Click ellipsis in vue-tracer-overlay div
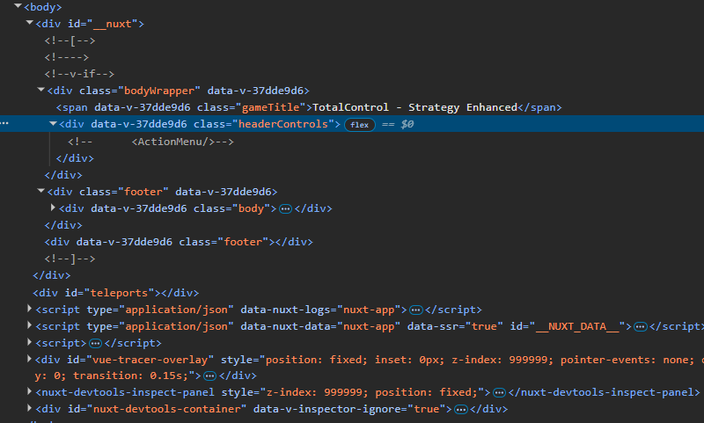Image resolution: width=704 pixels, height=423 pixels. point(209,376)
